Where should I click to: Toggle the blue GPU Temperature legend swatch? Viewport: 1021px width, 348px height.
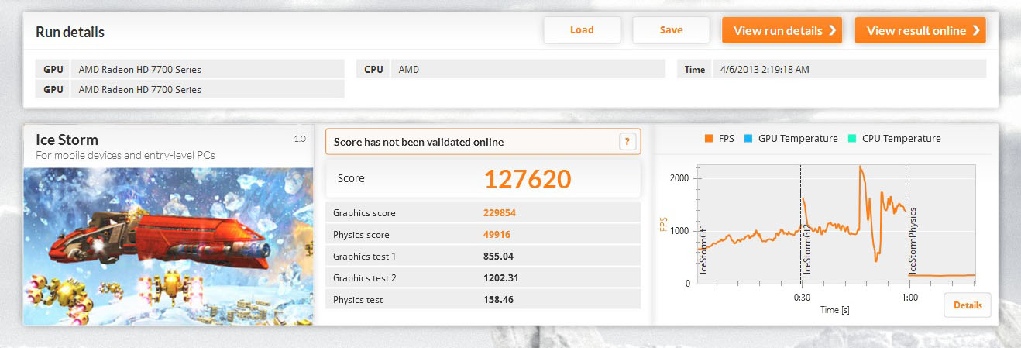pyautogui.click(x=749, y=139)
